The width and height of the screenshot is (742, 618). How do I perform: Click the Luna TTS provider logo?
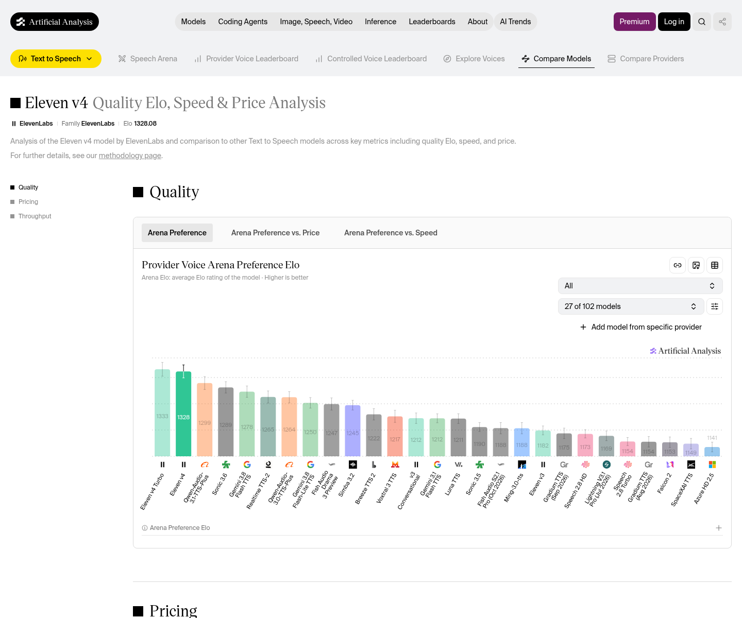pyautogui.click(x=459, y=465)
